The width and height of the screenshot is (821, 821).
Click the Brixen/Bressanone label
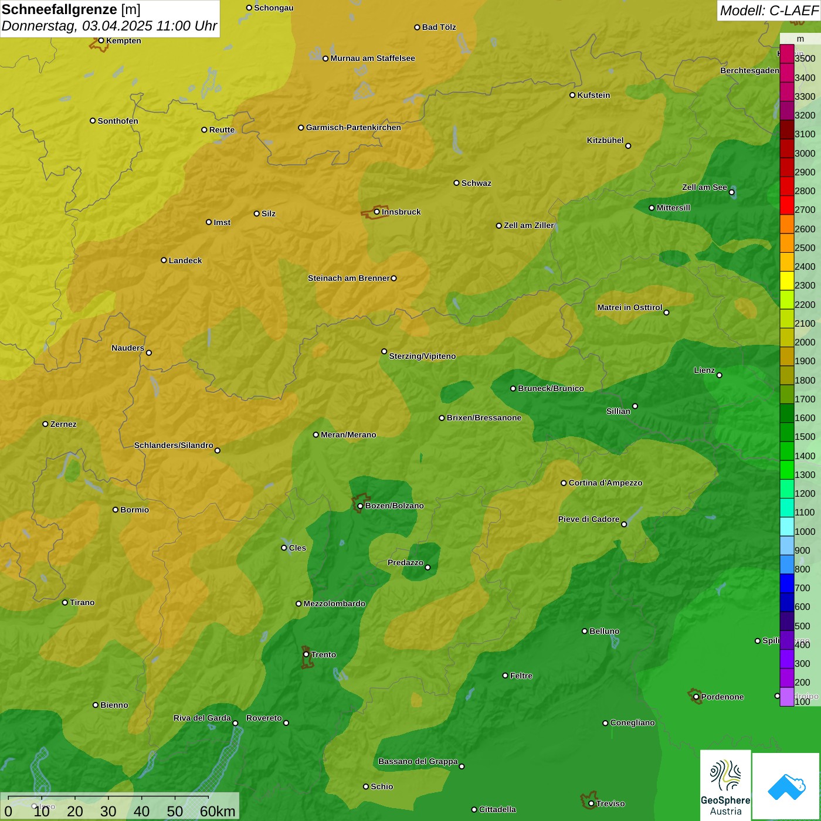pos(484,418)
